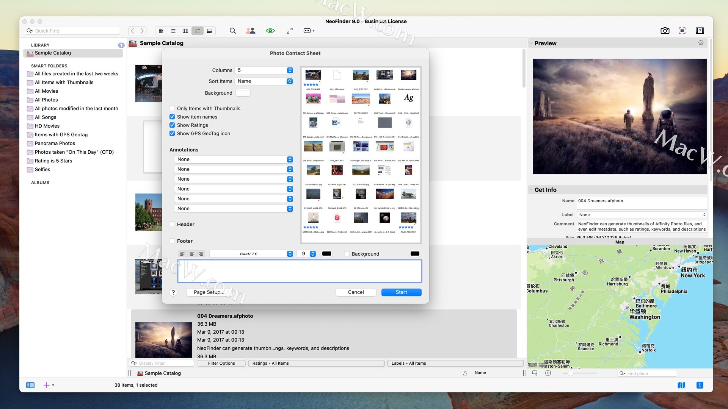This screenshot has width=728, height=409.
Task: Click the camera snapshot icon in the toolbar
Action: pyautogui.click(x=665, y=31)
